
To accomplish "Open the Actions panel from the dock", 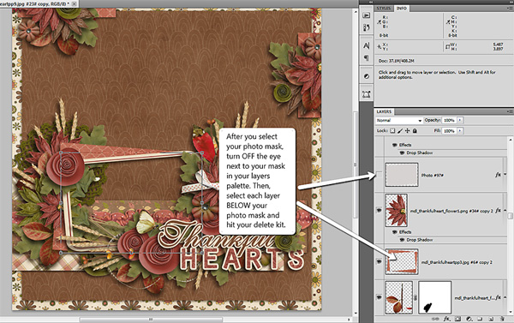I will 366,15.
